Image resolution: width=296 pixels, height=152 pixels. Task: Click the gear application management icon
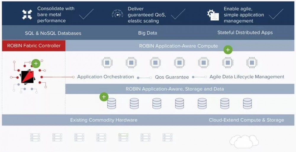(213, 14)
